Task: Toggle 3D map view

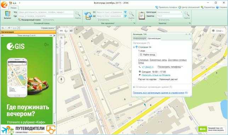Action: 71,31
